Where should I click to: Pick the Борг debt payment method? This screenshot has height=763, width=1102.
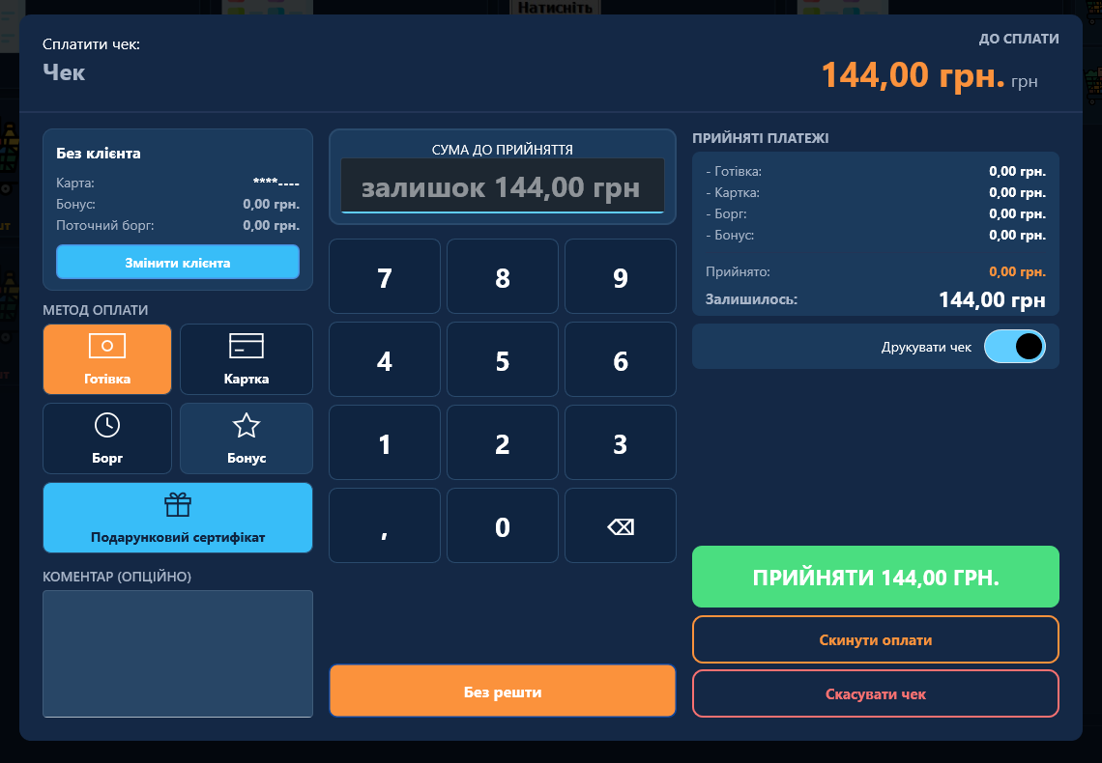(x=107, y=438)
